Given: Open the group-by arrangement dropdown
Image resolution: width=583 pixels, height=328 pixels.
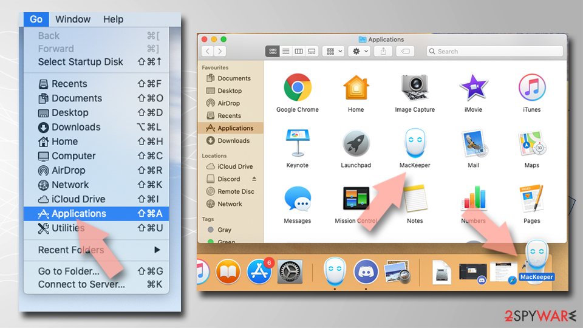Looking at the screenshot, I should [x=333, y=51].
